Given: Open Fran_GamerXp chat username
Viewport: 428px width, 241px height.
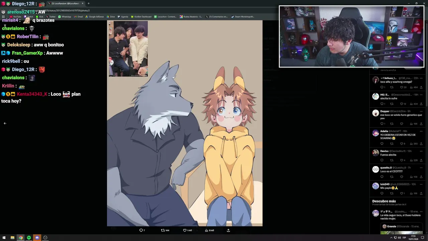Looking at the screenshot, I should pyautogui.click(x=27, y=53).
